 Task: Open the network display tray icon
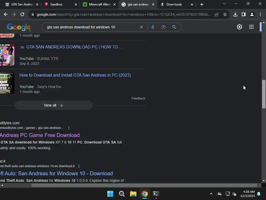pos(228,194)
